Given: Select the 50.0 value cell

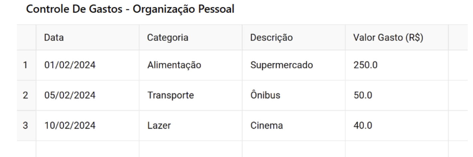Looking at the screenshot, I should (397, 95).
